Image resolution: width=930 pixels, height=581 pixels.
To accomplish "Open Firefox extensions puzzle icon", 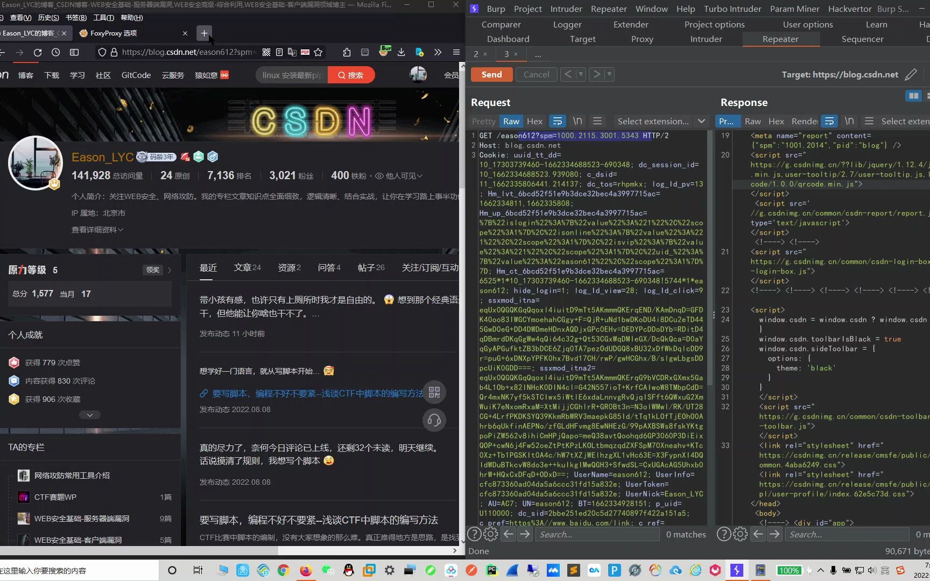I will click(x=347, y=52).
